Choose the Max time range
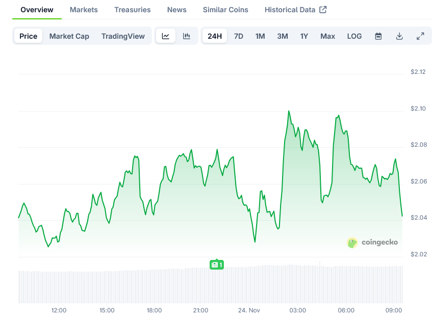432x317 pixels. (327, 36)
